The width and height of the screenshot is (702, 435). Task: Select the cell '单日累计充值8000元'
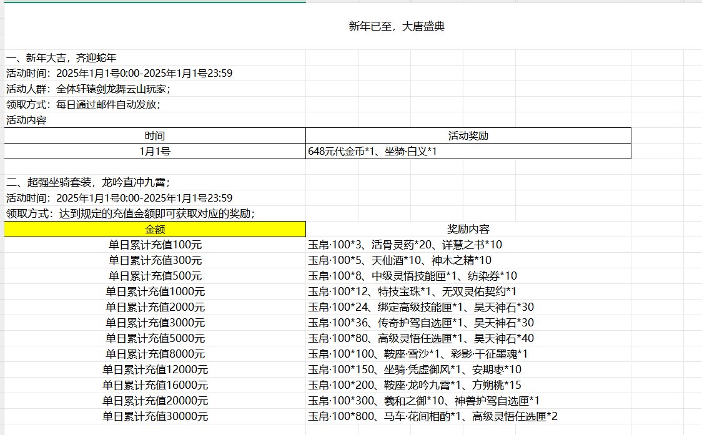pyautogui.click(x=155, y=354)
